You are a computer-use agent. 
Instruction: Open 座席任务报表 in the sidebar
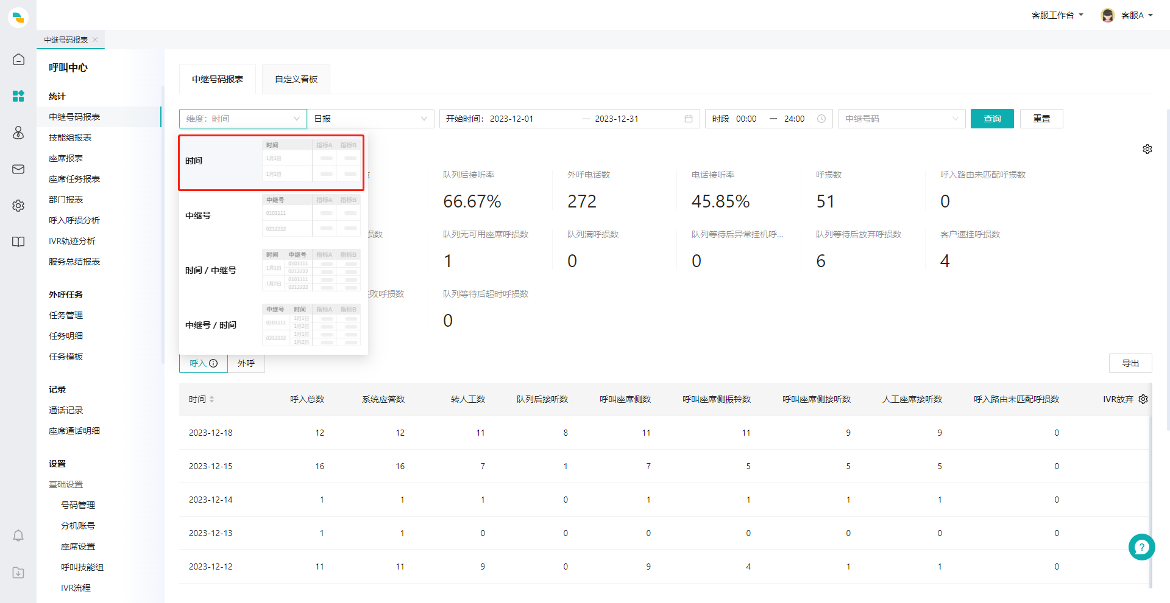[74, 179]
